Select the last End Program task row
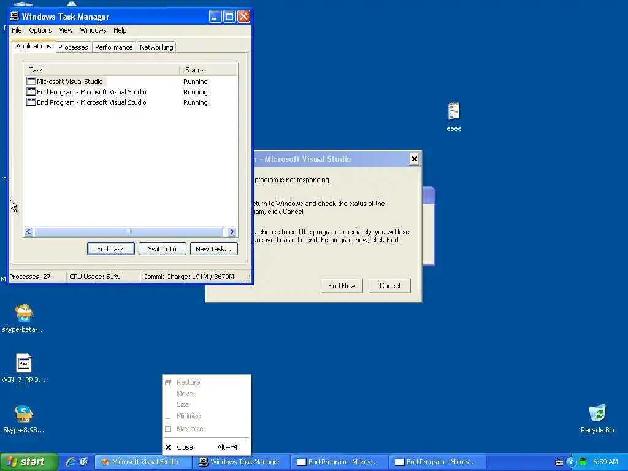This screenshot has width=628, height=471. click(131, 102)
